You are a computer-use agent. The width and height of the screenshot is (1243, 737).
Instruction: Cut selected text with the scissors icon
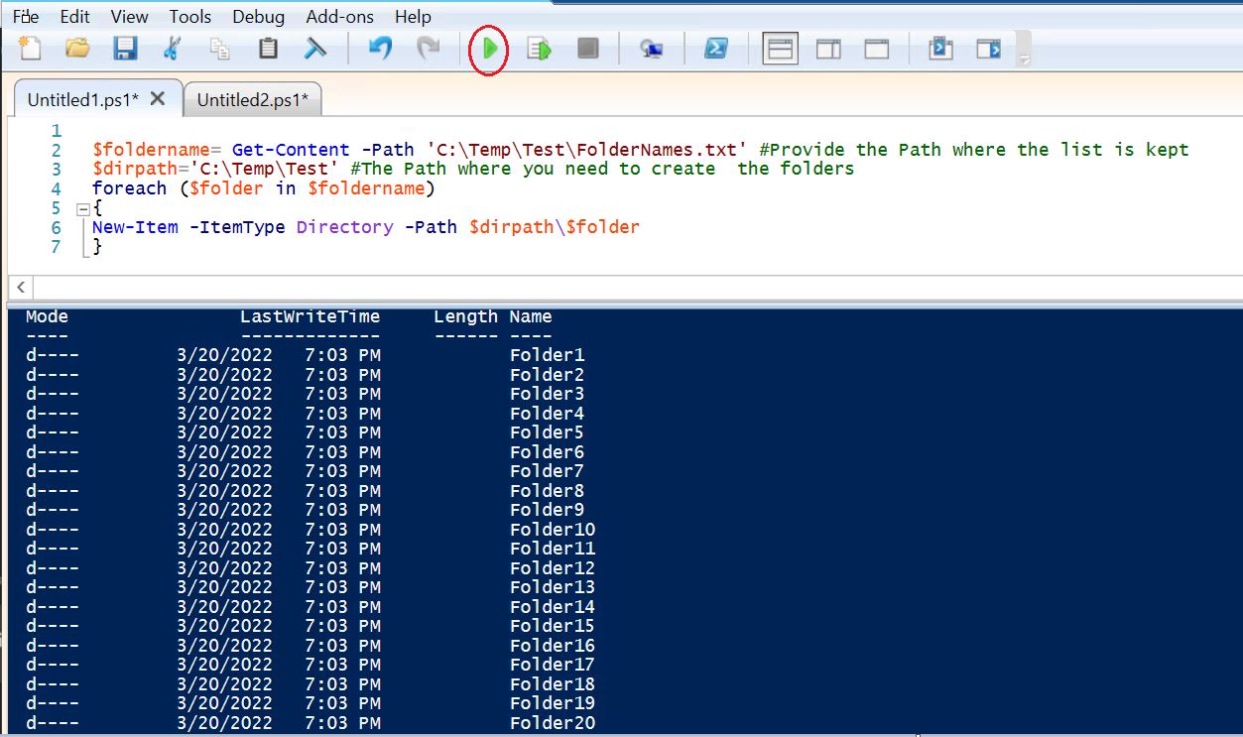pos(173,48)
